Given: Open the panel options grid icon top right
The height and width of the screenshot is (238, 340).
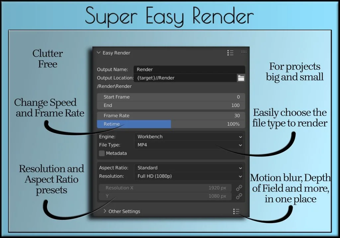Looking at the screenshot, I should (x=244, y=52).
